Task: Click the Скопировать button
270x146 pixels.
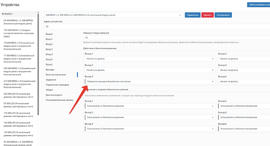Action: pos(223,15)
